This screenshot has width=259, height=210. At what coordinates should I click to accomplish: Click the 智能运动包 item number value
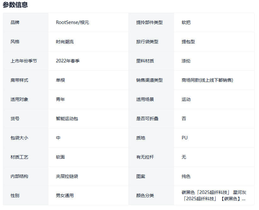pyautogui.click(x=67, y=119)
